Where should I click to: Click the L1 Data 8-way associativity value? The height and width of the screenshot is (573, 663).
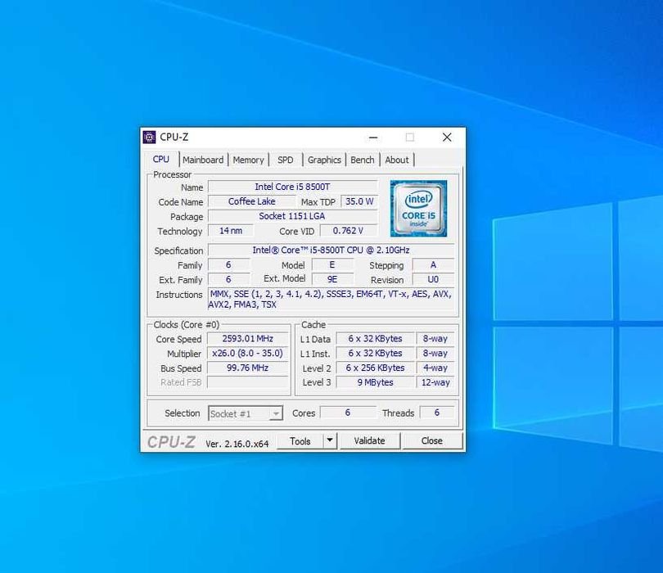click(x=435, y=339)
